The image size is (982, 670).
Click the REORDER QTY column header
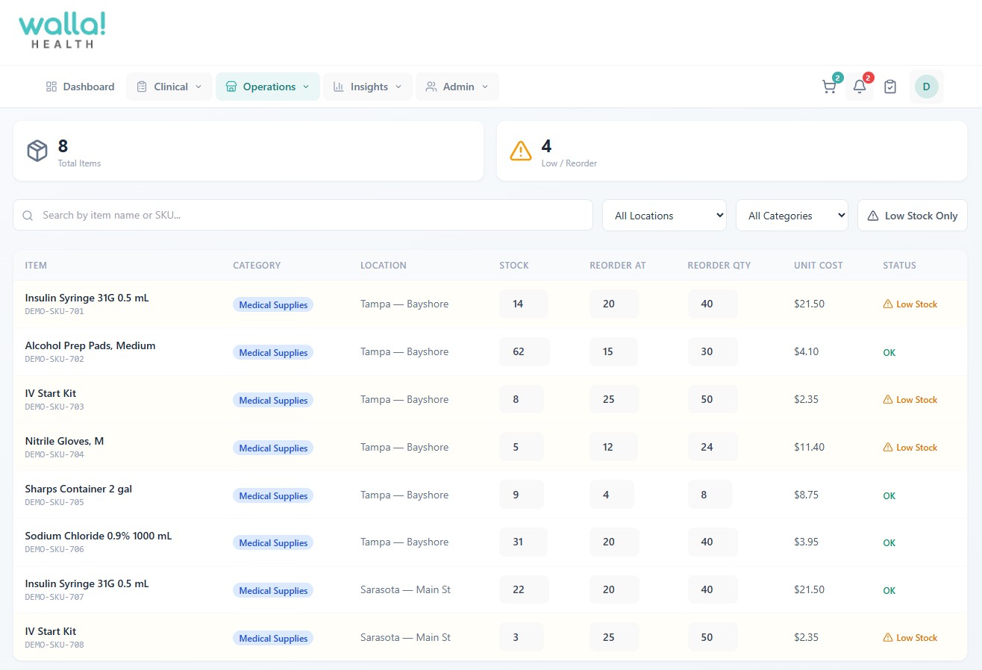719,266
